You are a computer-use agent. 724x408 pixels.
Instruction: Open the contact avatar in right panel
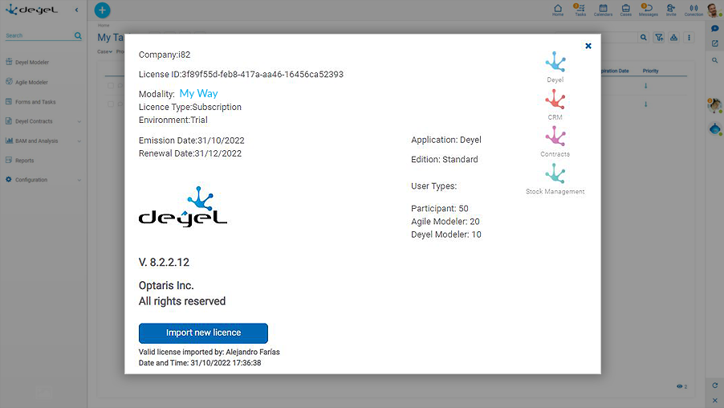tap(714, 106)
